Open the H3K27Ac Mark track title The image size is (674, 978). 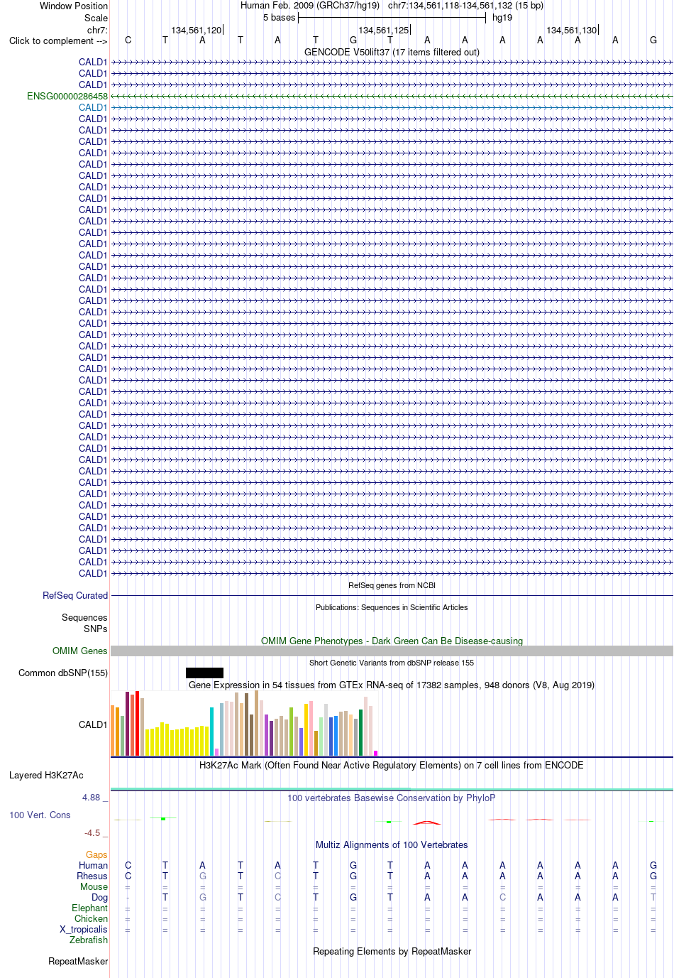point(392,765)
